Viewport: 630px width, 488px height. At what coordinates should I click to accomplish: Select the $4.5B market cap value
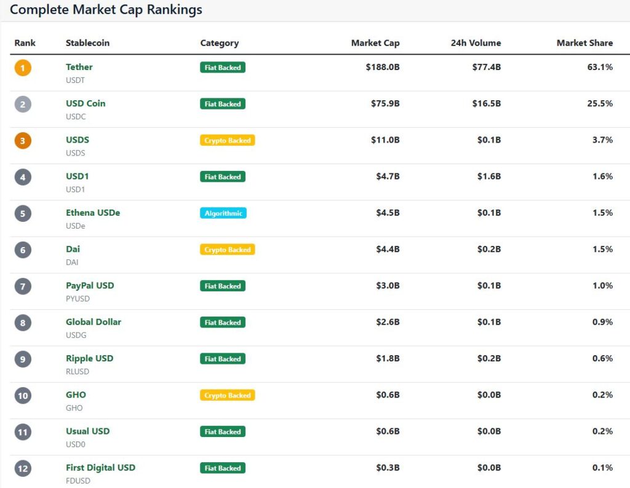click(x=388, y=213)
